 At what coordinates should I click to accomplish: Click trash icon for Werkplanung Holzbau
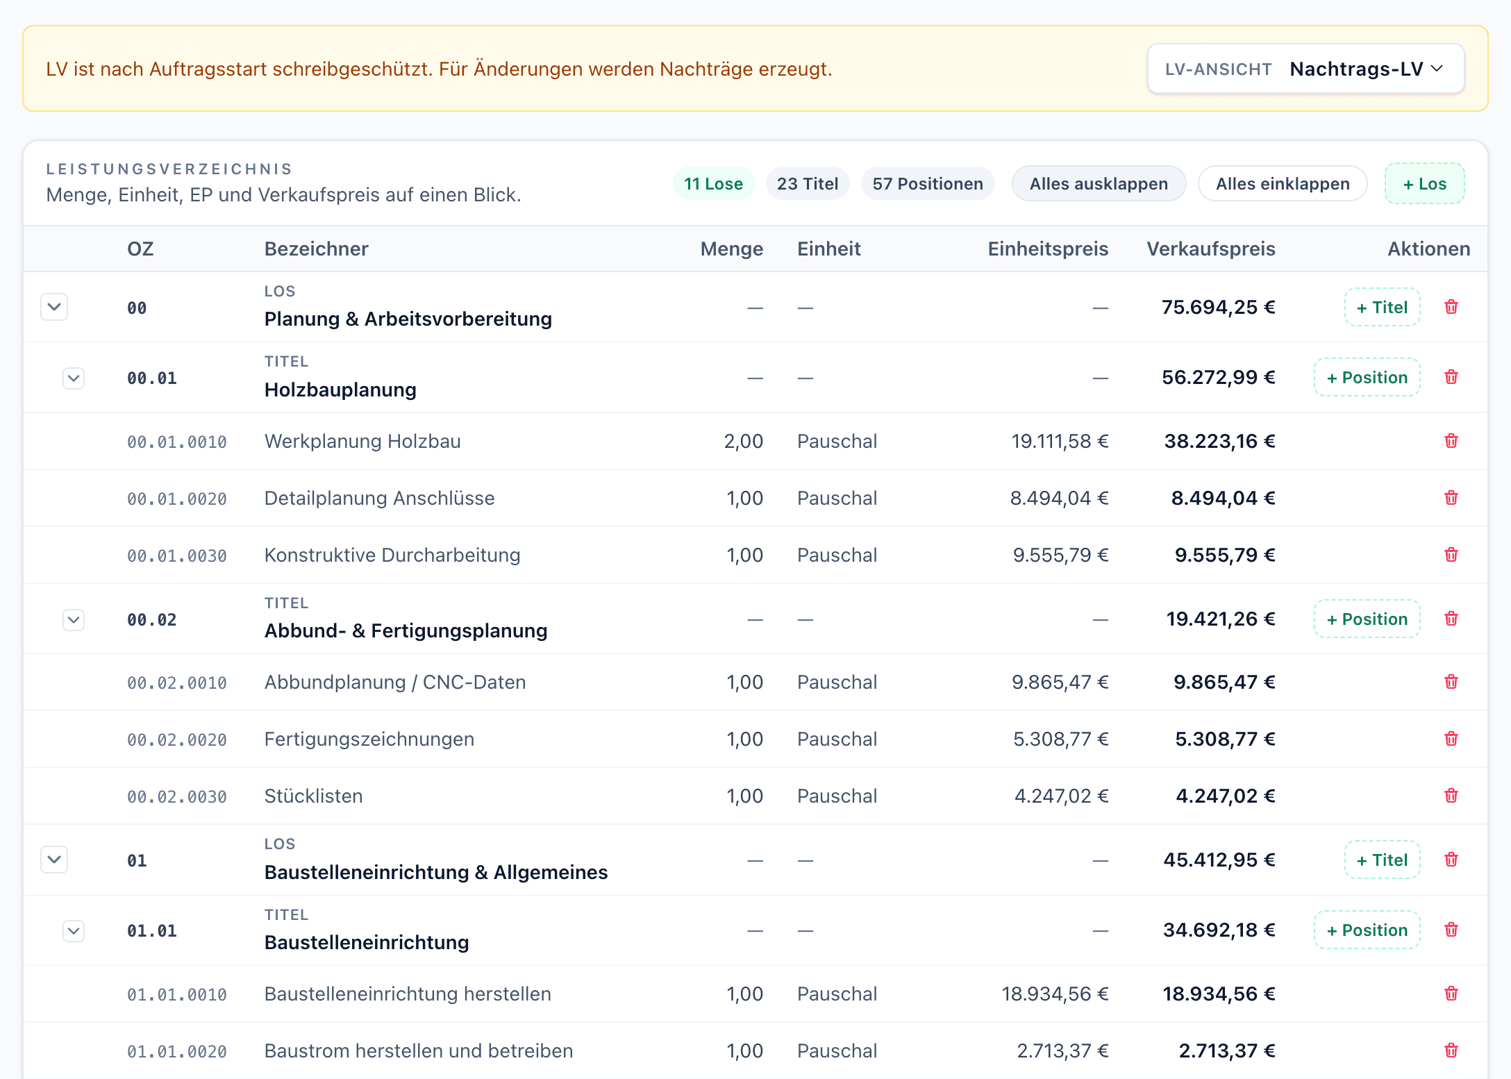click(1451, 441)
